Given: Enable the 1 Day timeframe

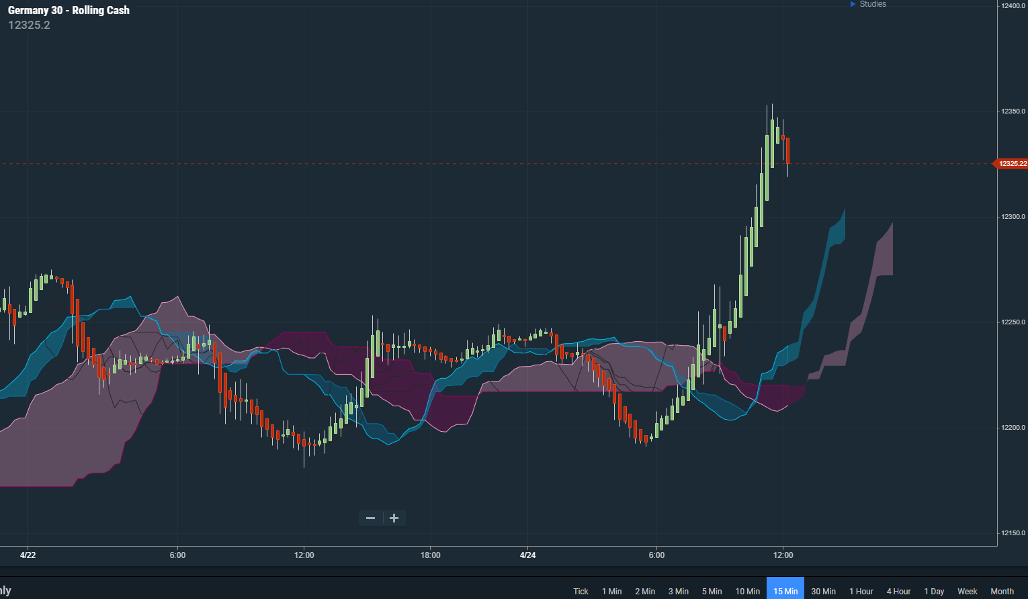Looking at the screenshot, I should (934, 591).
